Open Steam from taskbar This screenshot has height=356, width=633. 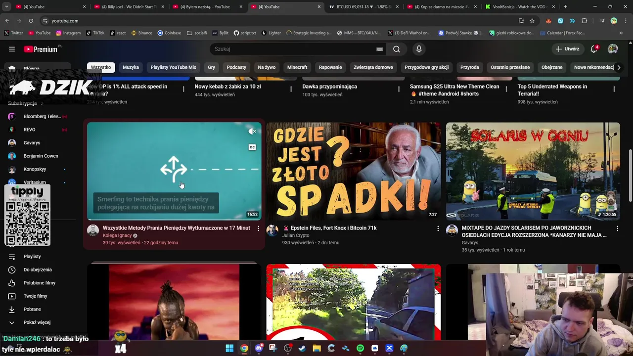(x=302, y=348)
